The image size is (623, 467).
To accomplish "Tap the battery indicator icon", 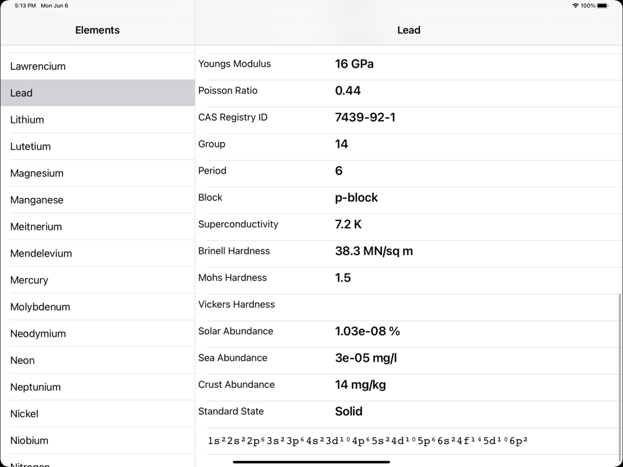I will [x=602, y=6].
